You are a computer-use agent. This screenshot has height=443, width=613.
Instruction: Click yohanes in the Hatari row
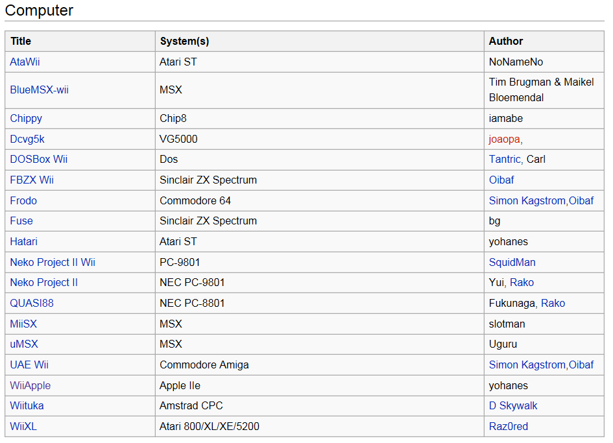pos(508,242)
